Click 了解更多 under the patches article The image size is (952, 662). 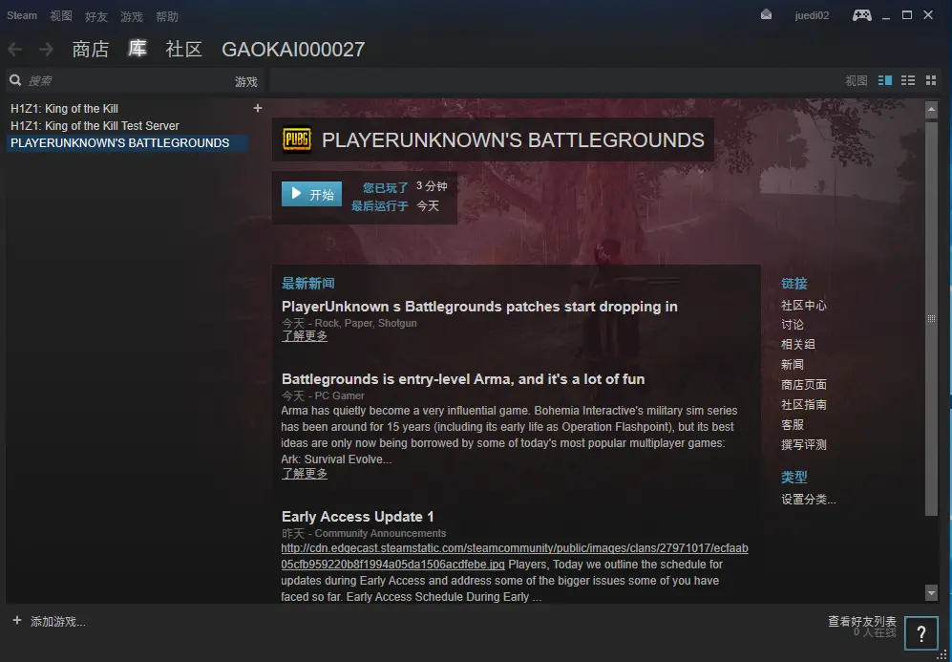(305, 336)
